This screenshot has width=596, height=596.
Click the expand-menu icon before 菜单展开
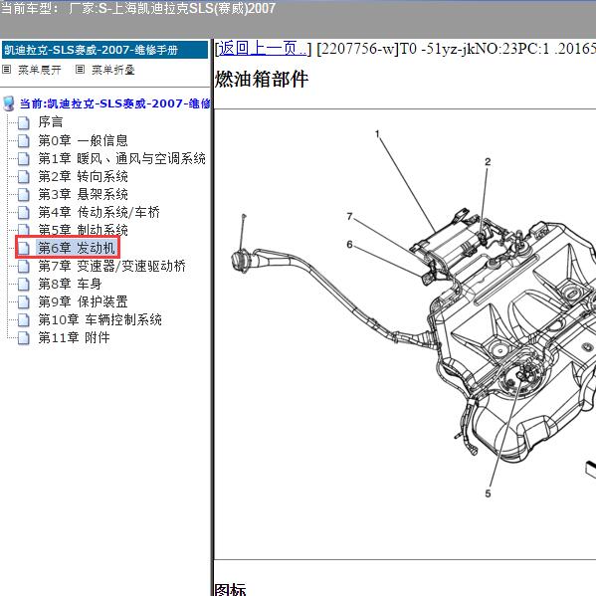point(6,70)
